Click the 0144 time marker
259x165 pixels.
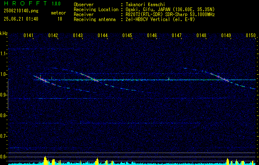103,35
